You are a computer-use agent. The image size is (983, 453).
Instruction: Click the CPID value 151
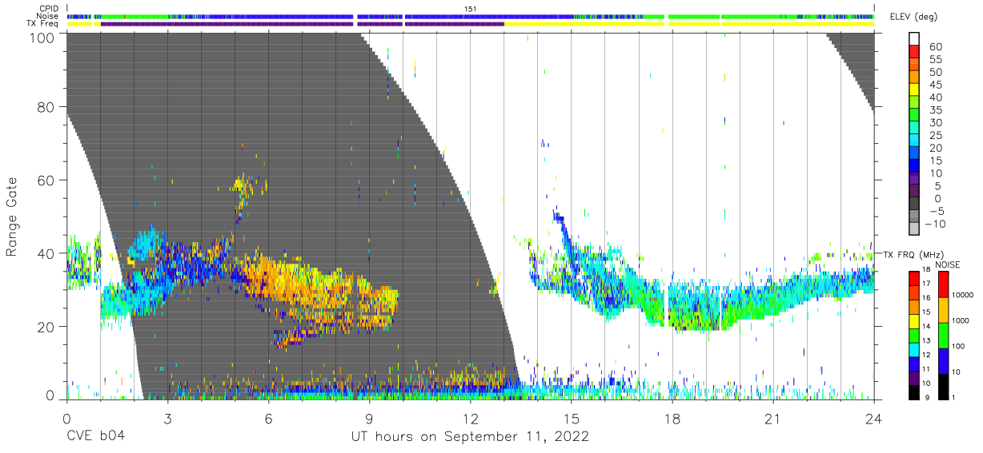[x=470, y=9]
